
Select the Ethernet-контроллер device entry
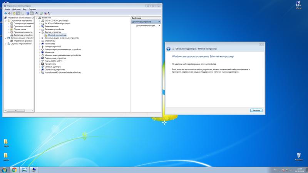point(57,35)
